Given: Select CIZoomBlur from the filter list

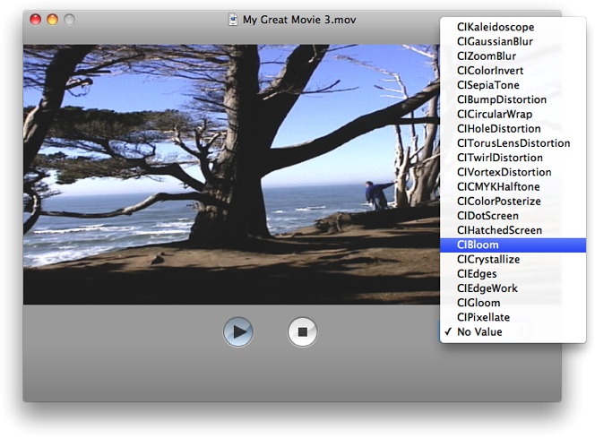Looking at the screenshot, I should click(x=487, y=56).
